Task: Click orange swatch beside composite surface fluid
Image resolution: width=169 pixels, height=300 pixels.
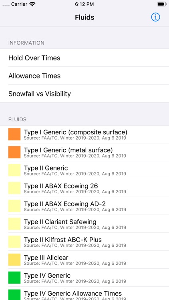Action: coord(14,134)
